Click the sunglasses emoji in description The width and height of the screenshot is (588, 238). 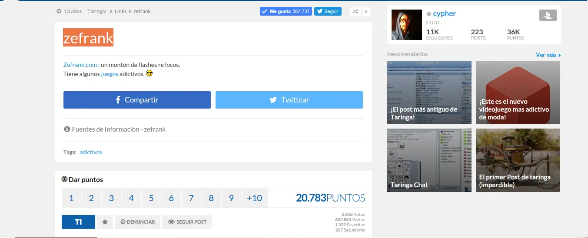(x=149, y=74)
